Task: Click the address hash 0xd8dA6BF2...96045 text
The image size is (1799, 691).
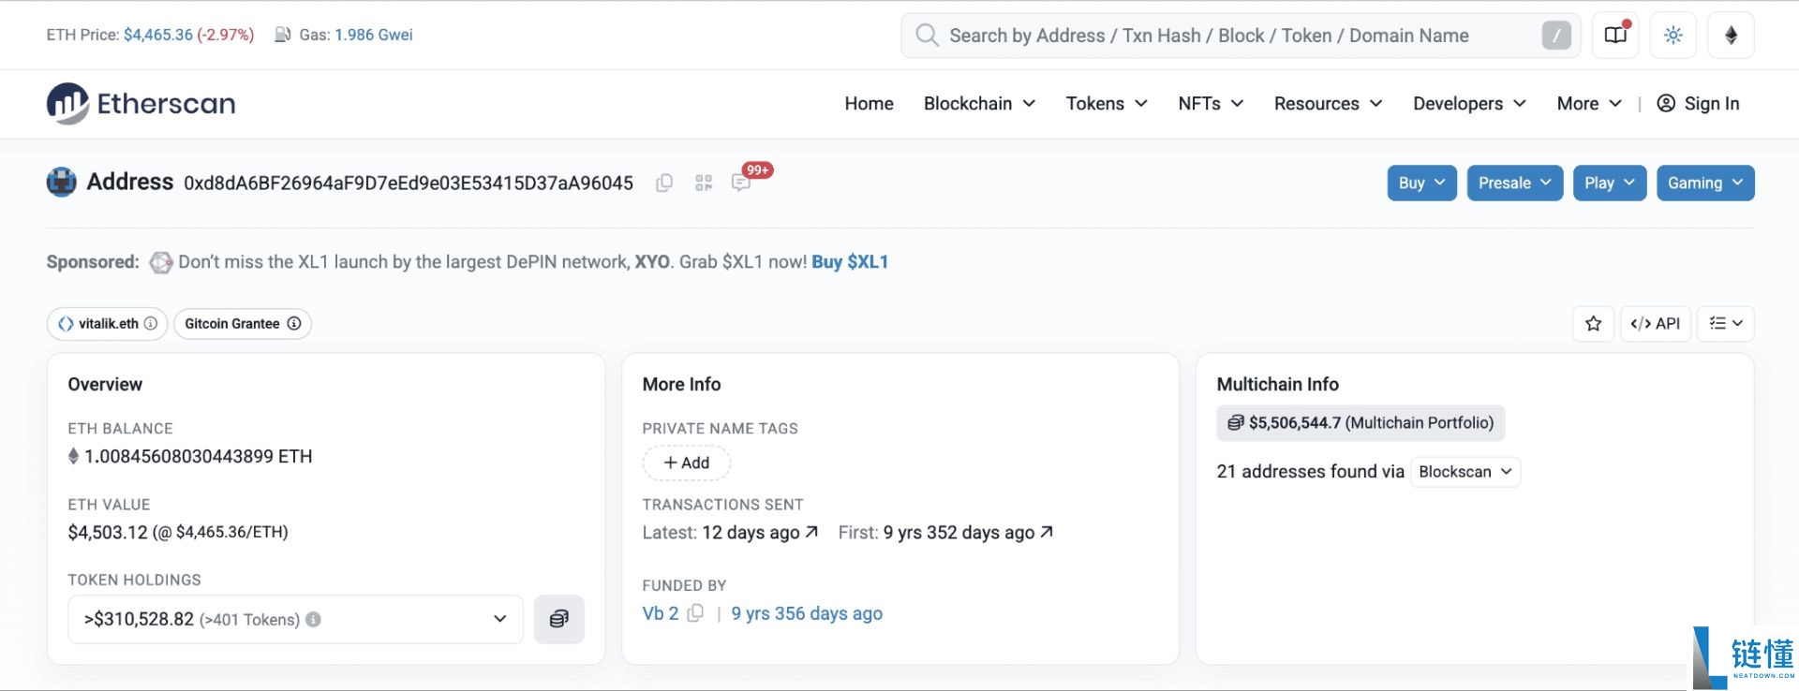Action: [409, 184]
